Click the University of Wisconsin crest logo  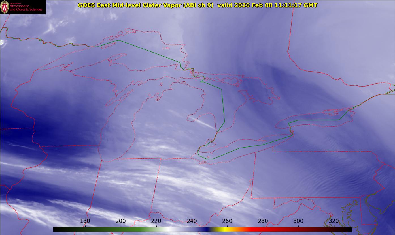(5, 7)
